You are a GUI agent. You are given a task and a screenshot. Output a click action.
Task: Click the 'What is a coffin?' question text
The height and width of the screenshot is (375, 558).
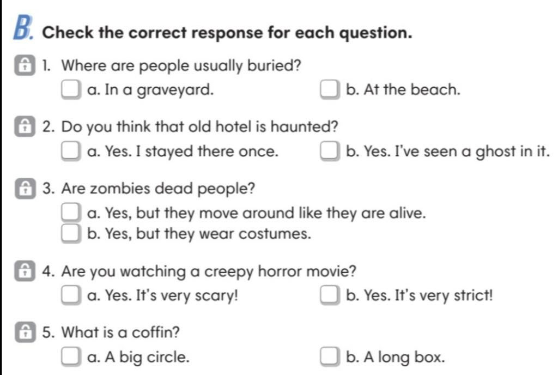[120, 332]
